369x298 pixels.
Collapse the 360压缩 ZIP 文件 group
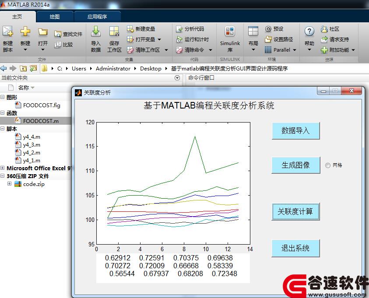coord(2,176)
